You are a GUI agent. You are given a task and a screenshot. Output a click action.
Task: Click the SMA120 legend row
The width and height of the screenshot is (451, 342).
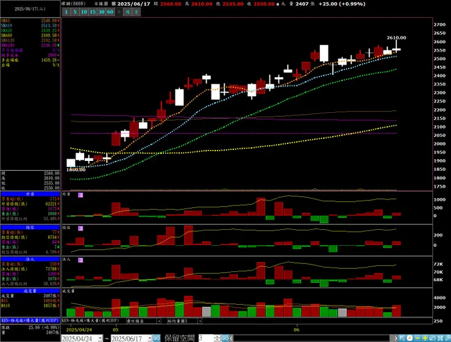tap(30, 40)
